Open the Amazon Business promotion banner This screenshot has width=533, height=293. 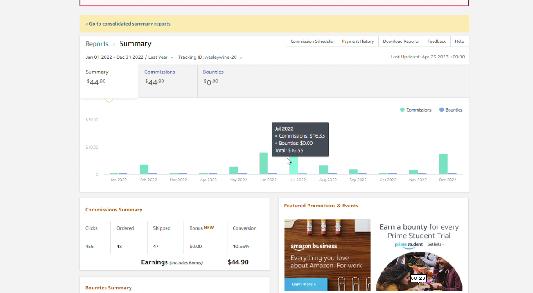point(327,255)
